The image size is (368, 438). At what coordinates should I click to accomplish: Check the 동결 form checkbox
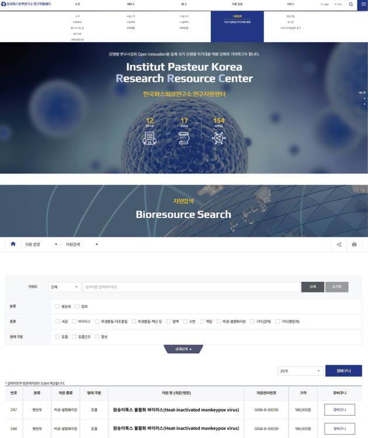(x=57, y=337)
